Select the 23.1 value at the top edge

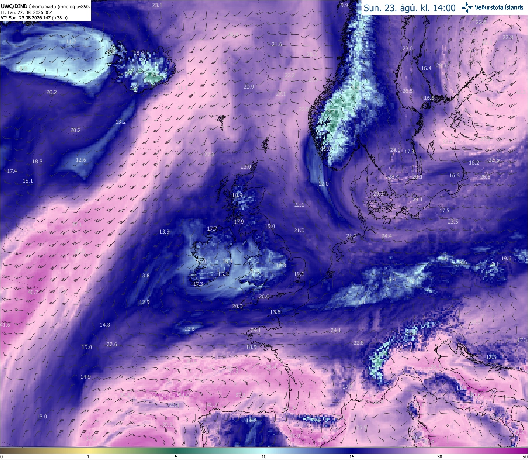coord(157,5)
